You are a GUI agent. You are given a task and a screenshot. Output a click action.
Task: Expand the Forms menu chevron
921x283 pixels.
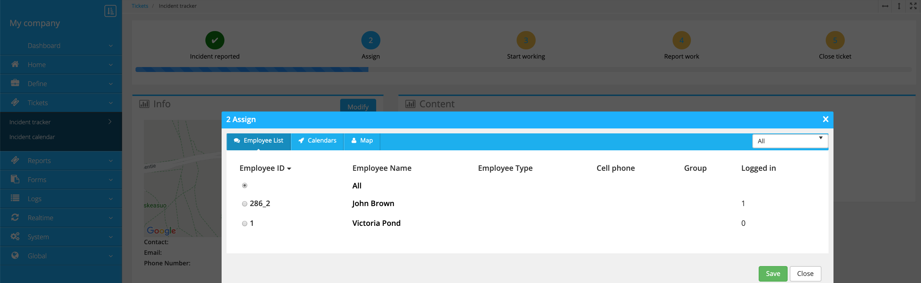point(110,180)
